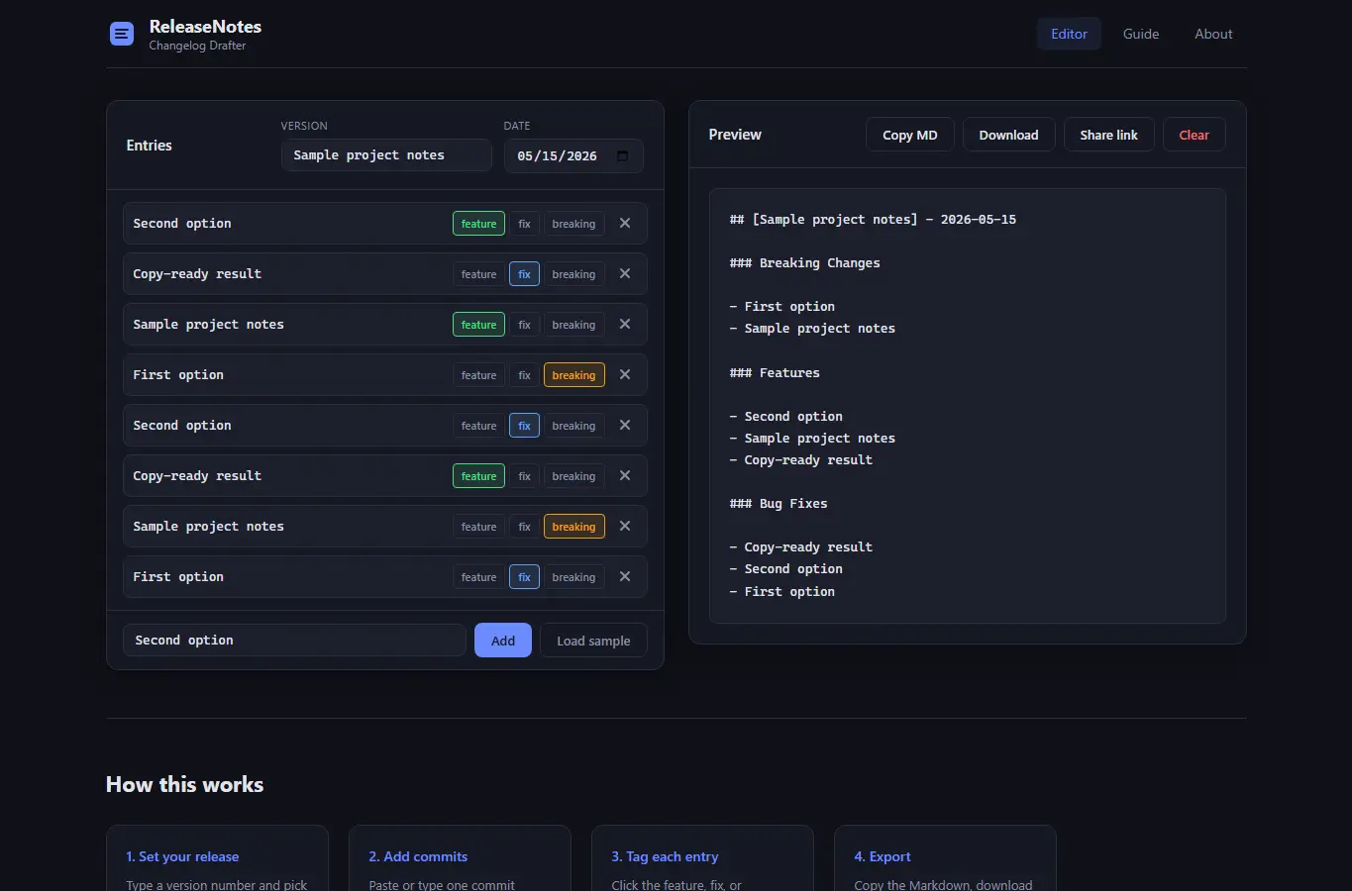1352x891 pixels.
Task: Mark fix-tagged Copy-ready result entry as breaking
Action: click(573, 274)
